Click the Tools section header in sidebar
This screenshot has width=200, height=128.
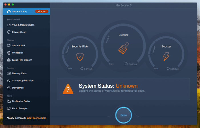[9, 96]
